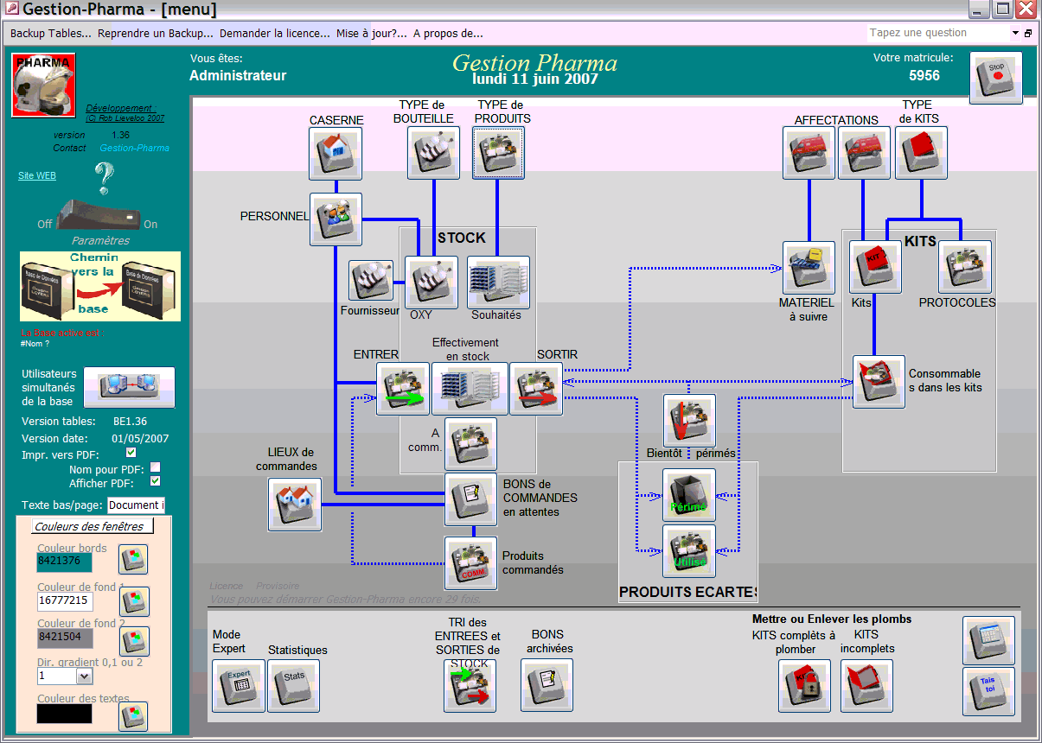The height and width of the screenshot is (743, 1042).
Task: Click the Stop button icon
Action: click(995, 78)
